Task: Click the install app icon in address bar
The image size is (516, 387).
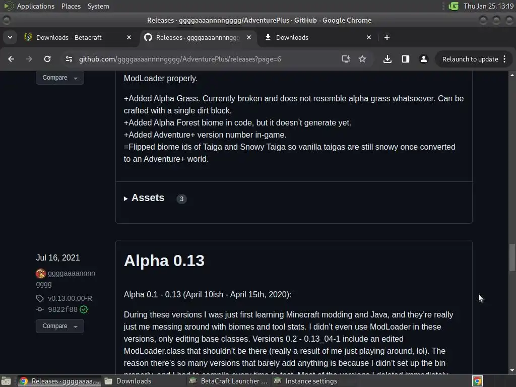Action: pos(346,59)
